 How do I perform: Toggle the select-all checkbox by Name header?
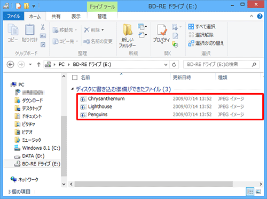coord(75,78)
